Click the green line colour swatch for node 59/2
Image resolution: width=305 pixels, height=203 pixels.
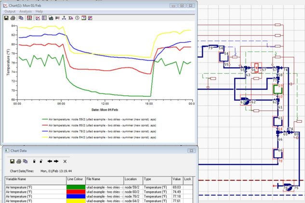click(75, 187)
